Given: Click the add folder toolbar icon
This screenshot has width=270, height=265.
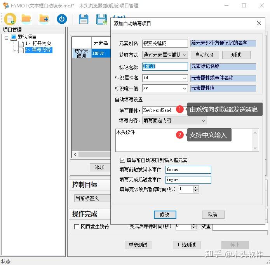Looking at the screenshot, I should [44, 19].
